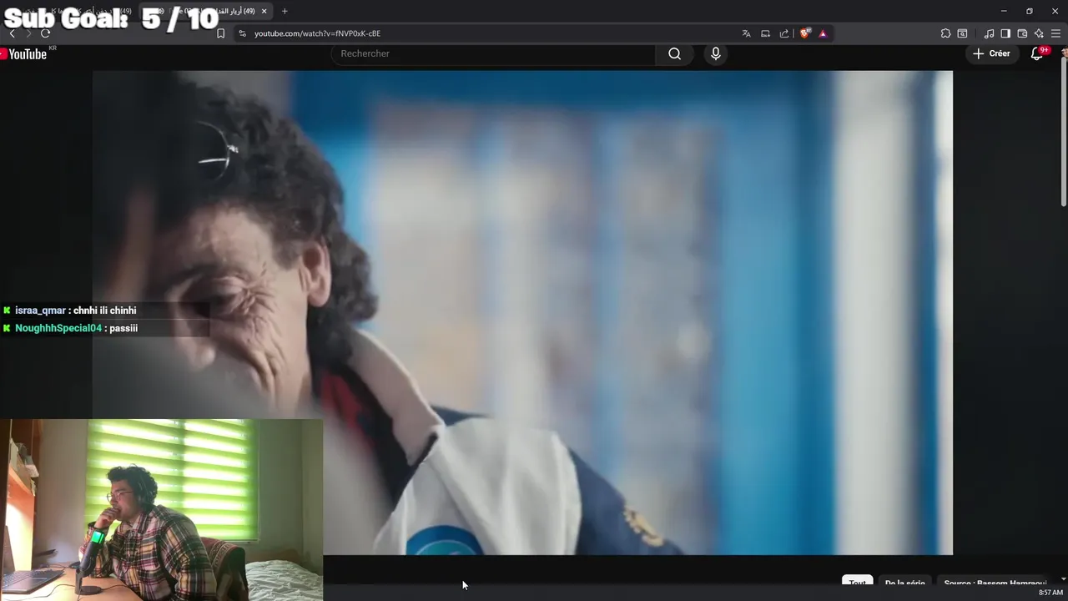Open the Brave Wallet icon

(x=1022, y=33)
